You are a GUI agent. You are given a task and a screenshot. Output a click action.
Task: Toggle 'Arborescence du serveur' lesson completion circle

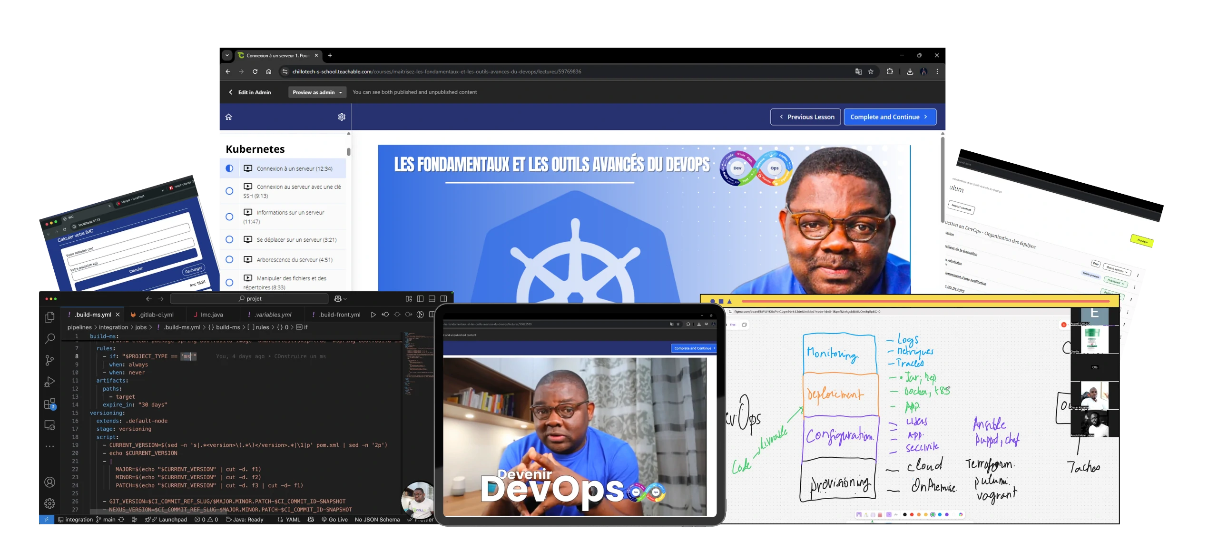tap(229, 260)
